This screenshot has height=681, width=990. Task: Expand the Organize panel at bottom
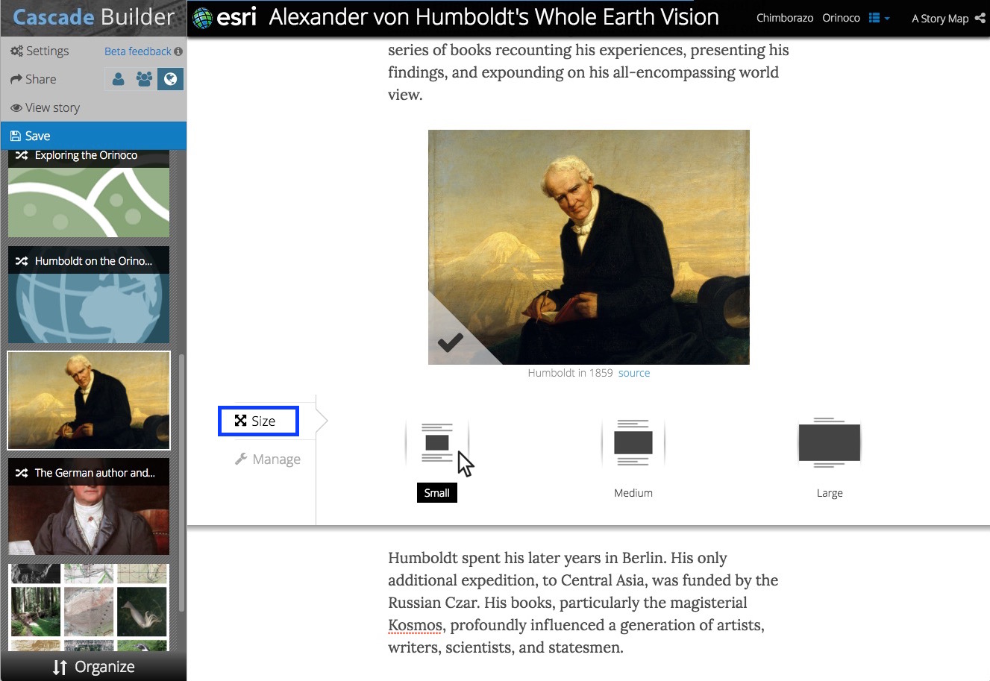pos(93,667)
